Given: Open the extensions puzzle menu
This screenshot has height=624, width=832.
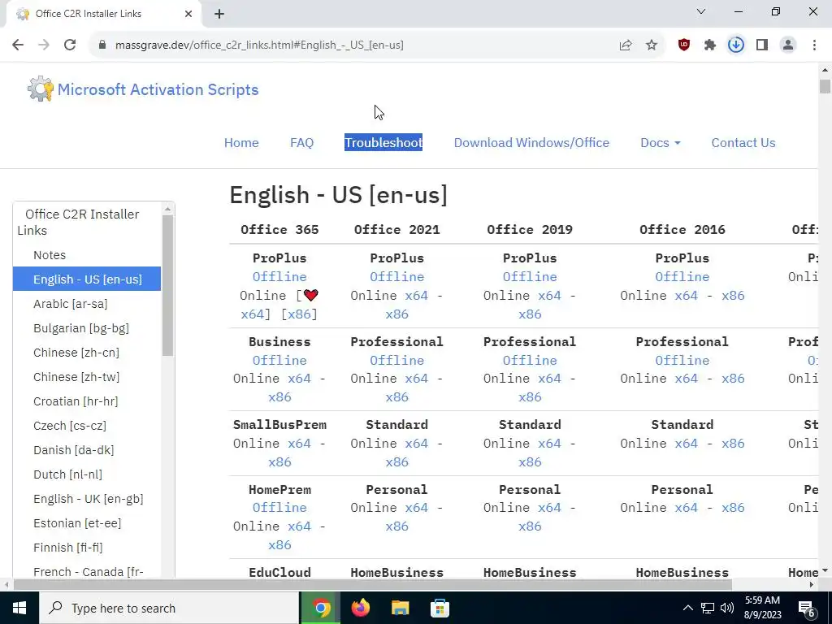Looking at the screenshot, I should [x=710, y=45].
